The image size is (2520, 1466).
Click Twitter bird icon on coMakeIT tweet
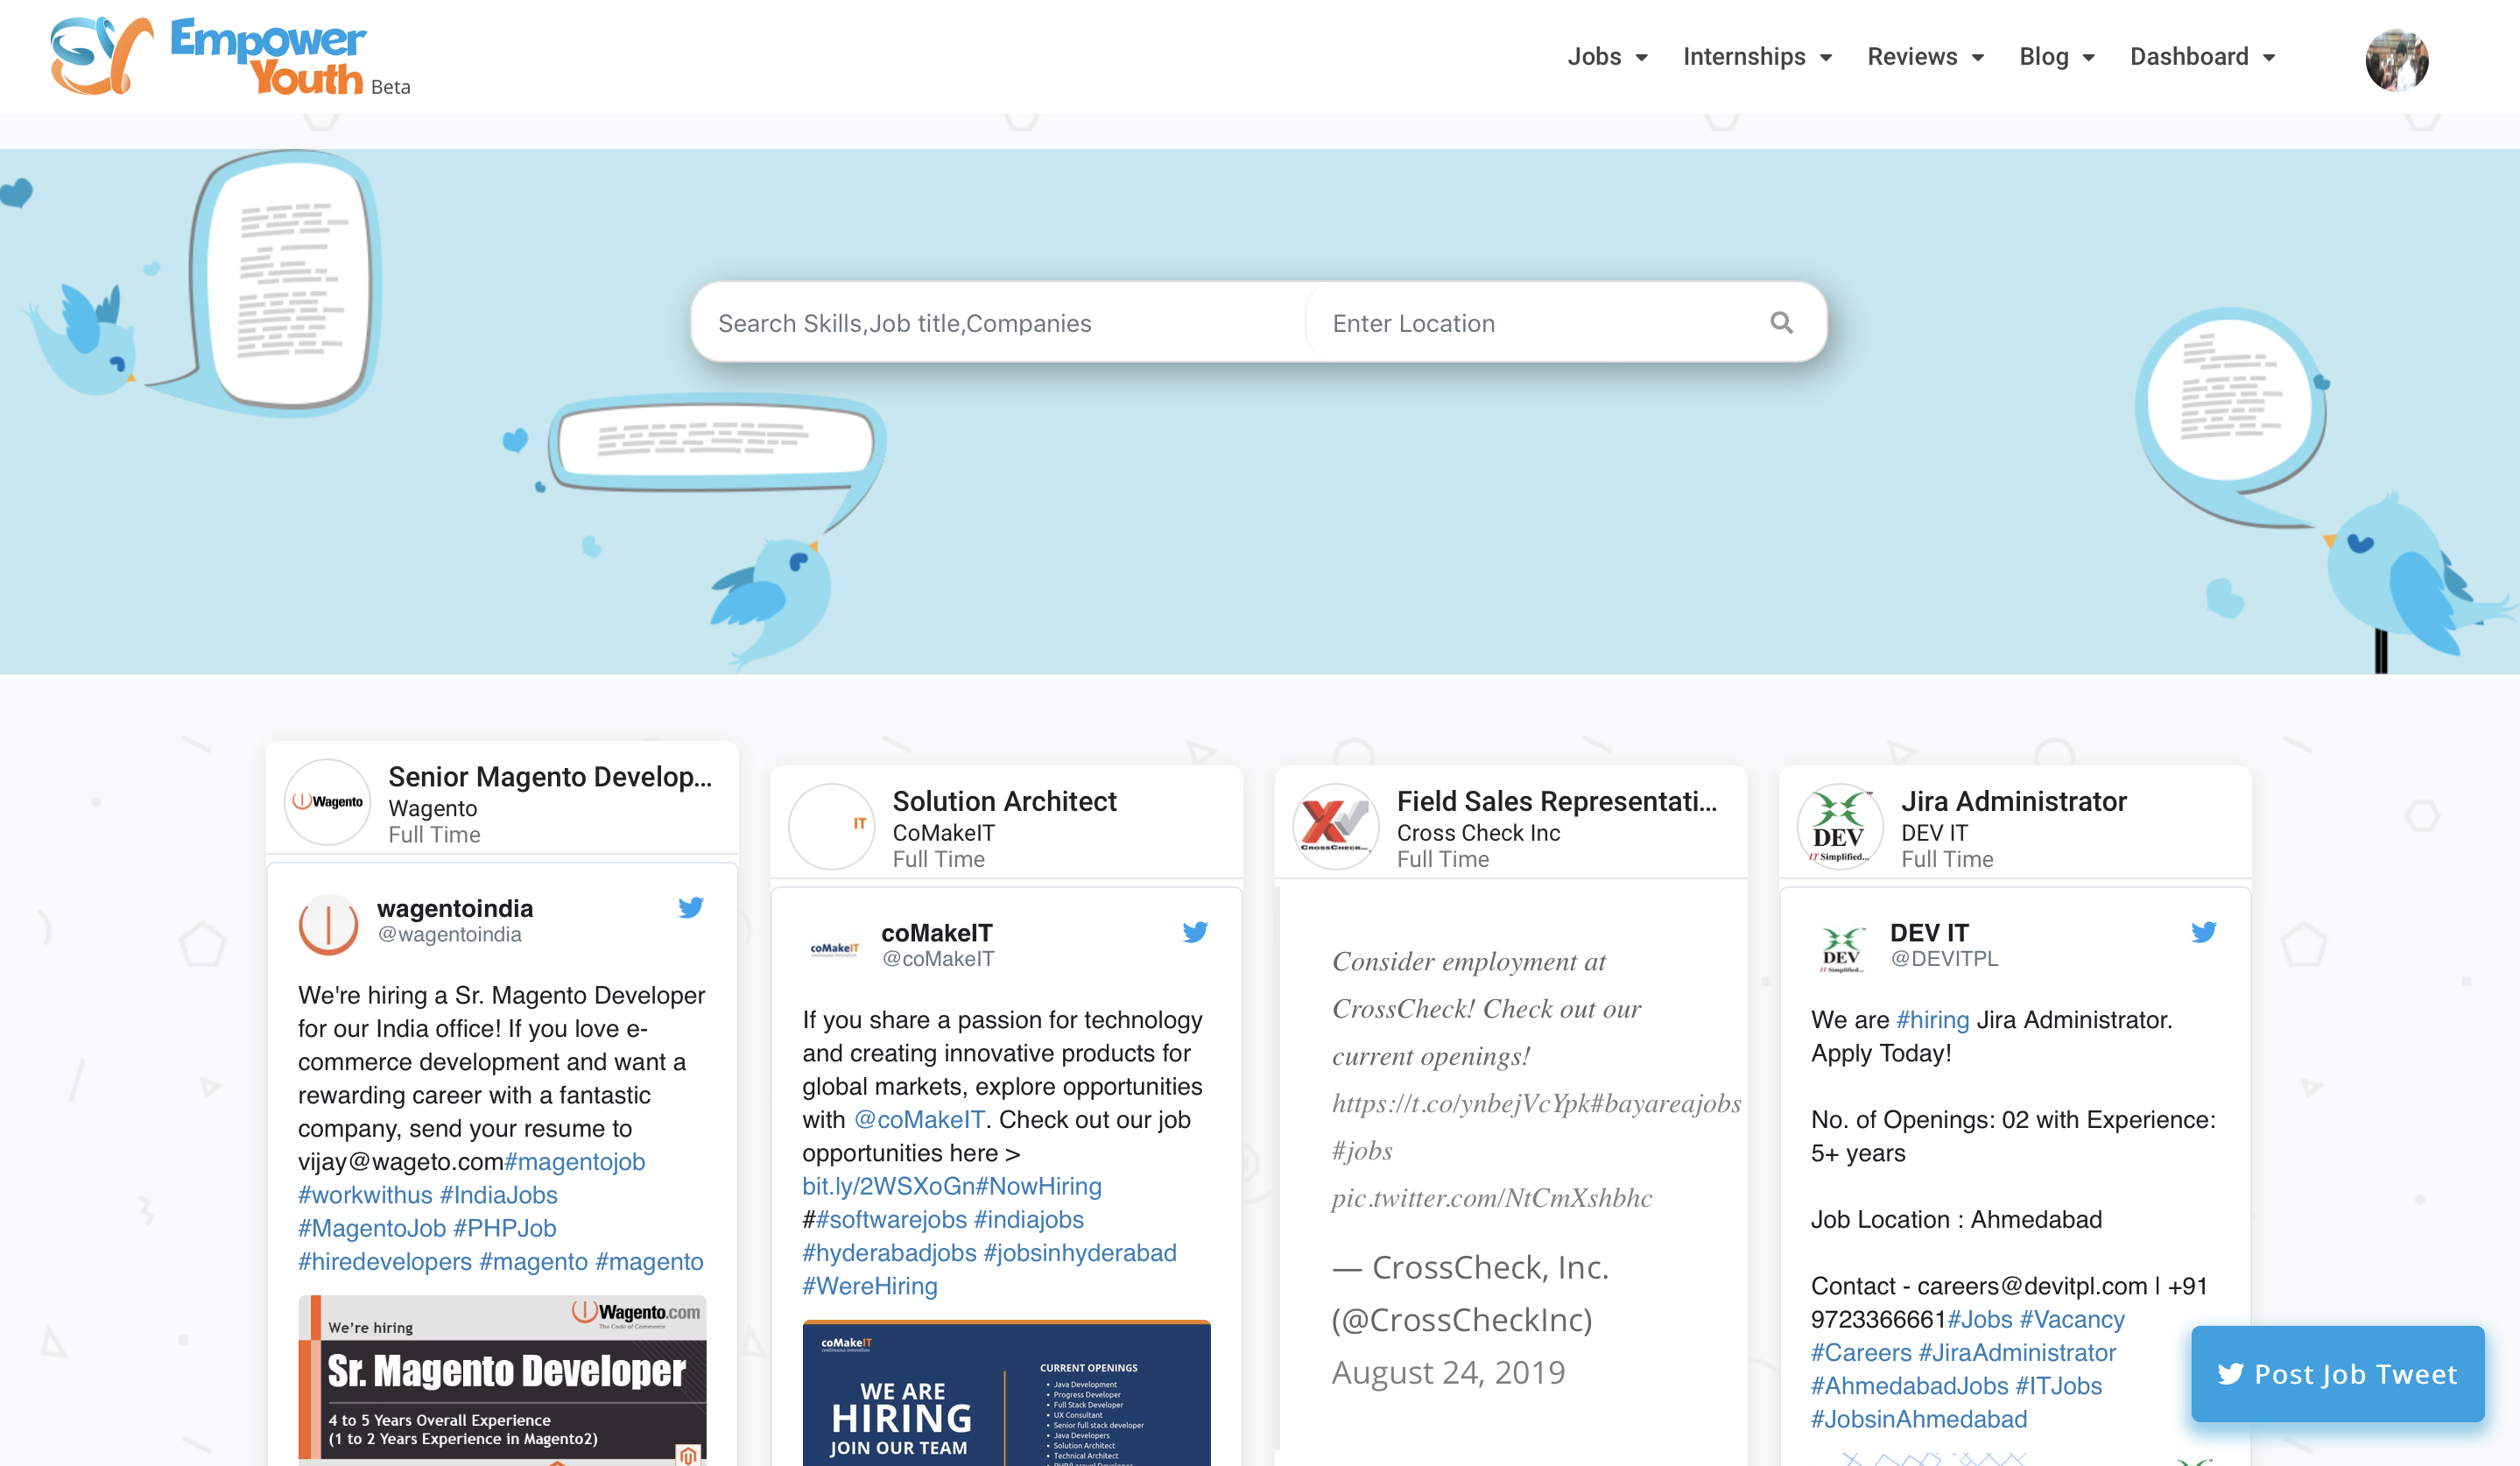1195,932
